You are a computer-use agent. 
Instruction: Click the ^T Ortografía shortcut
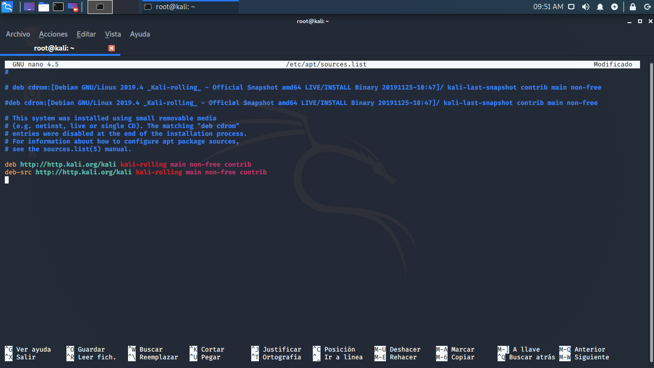coord(276,357)
